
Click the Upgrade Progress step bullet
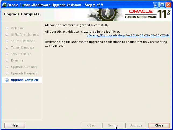7,73
